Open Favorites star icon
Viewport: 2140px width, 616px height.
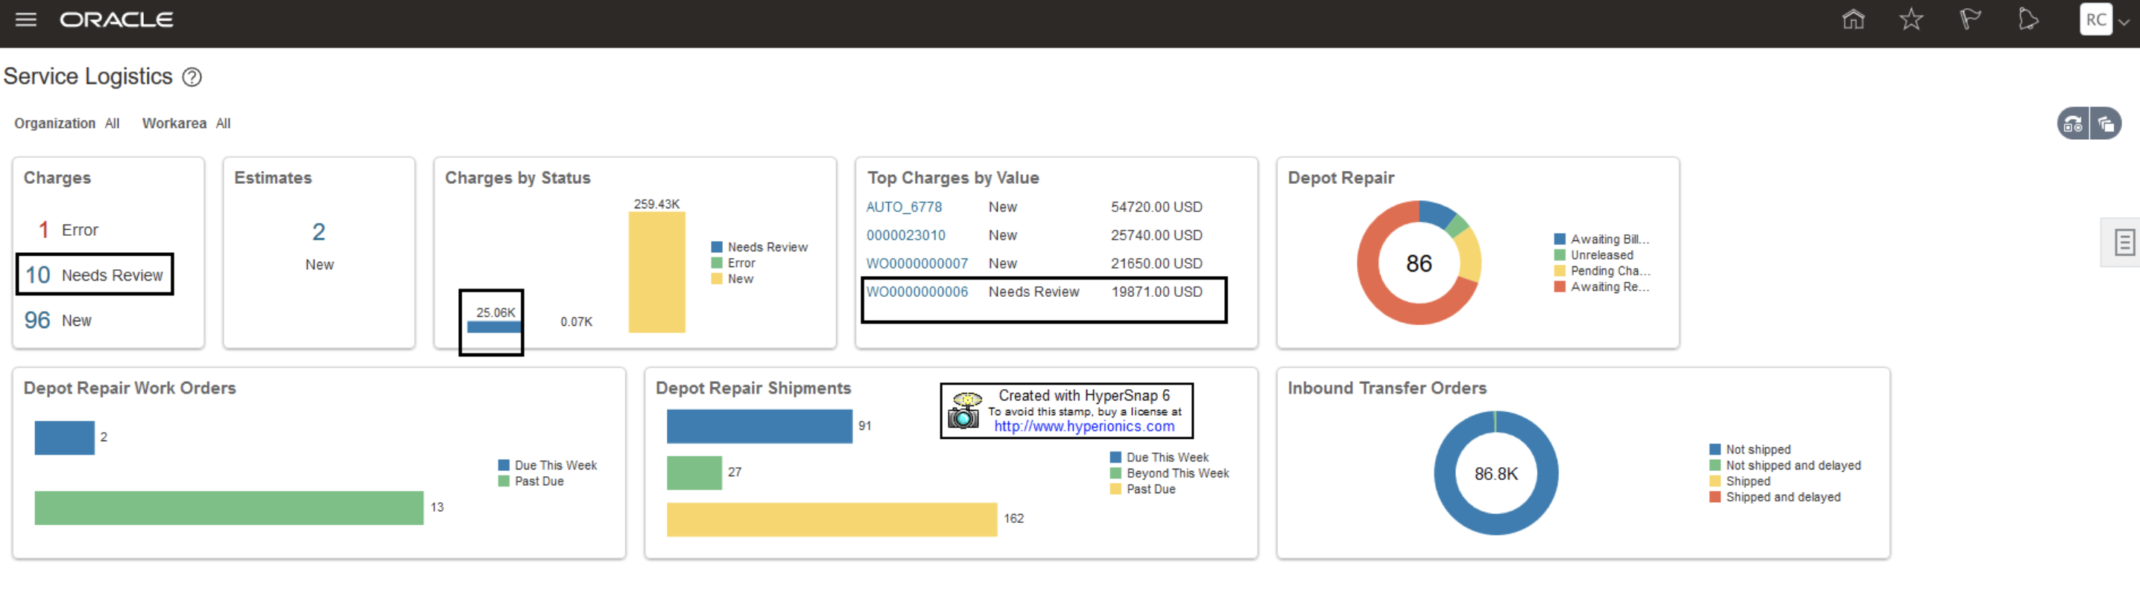click(1911, 19)
